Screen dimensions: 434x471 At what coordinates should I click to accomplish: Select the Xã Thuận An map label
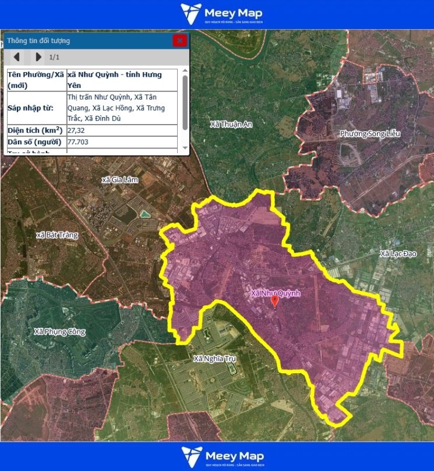point(231,124)
